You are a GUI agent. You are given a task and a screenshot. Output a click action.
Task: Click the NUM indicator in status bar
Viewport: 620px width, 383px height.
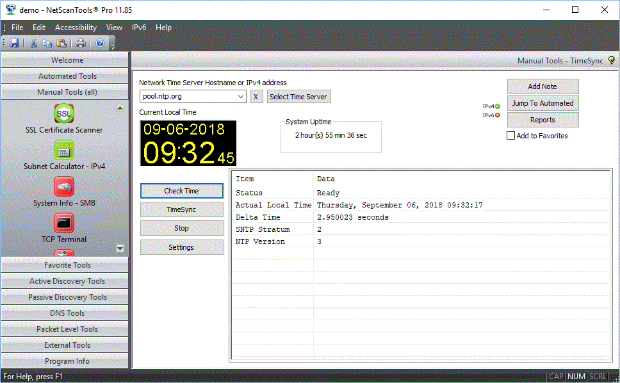[x=576, y=377]
